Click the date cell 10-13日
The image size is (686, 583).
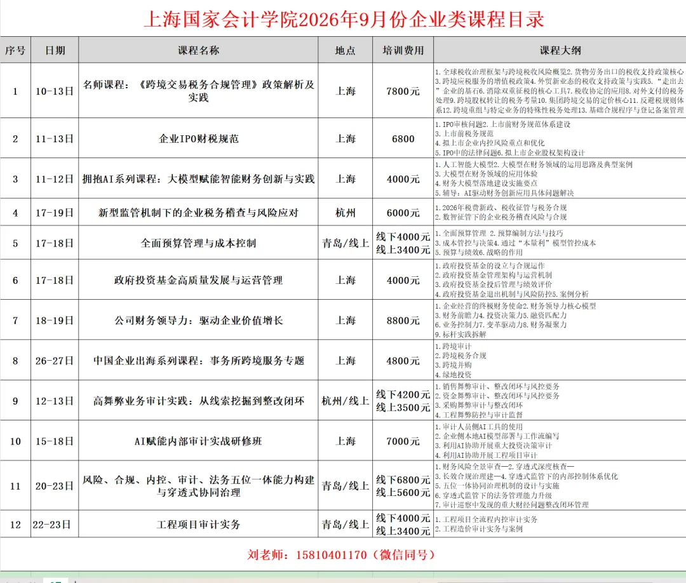(55, 91)
